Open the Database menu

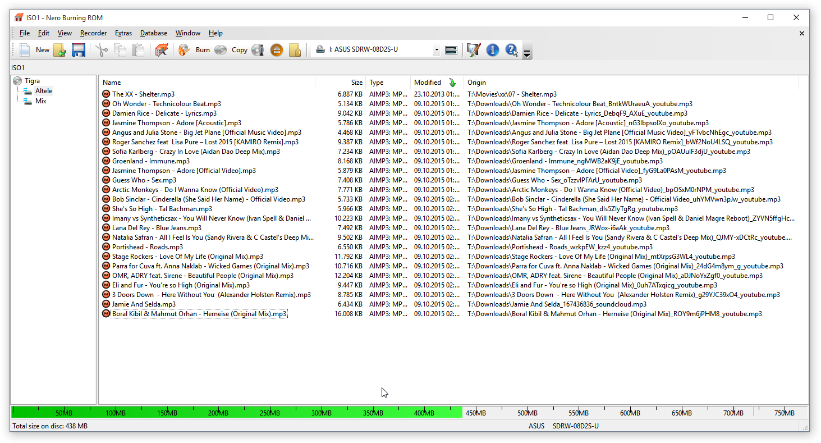[x=154, y=33]
